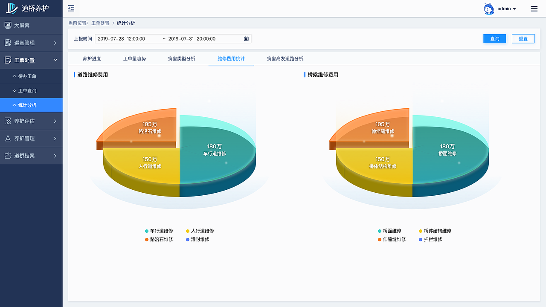Screen dimensions: 546x307
Task: Toggle 护栏维修 legend item
Action: point(430,239)
